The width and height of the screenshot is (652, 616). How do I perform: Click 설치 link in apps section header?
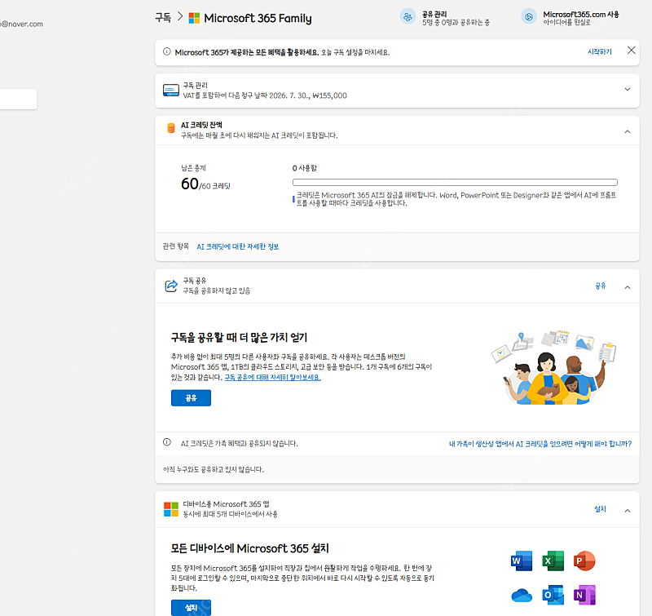coord(600,509)
